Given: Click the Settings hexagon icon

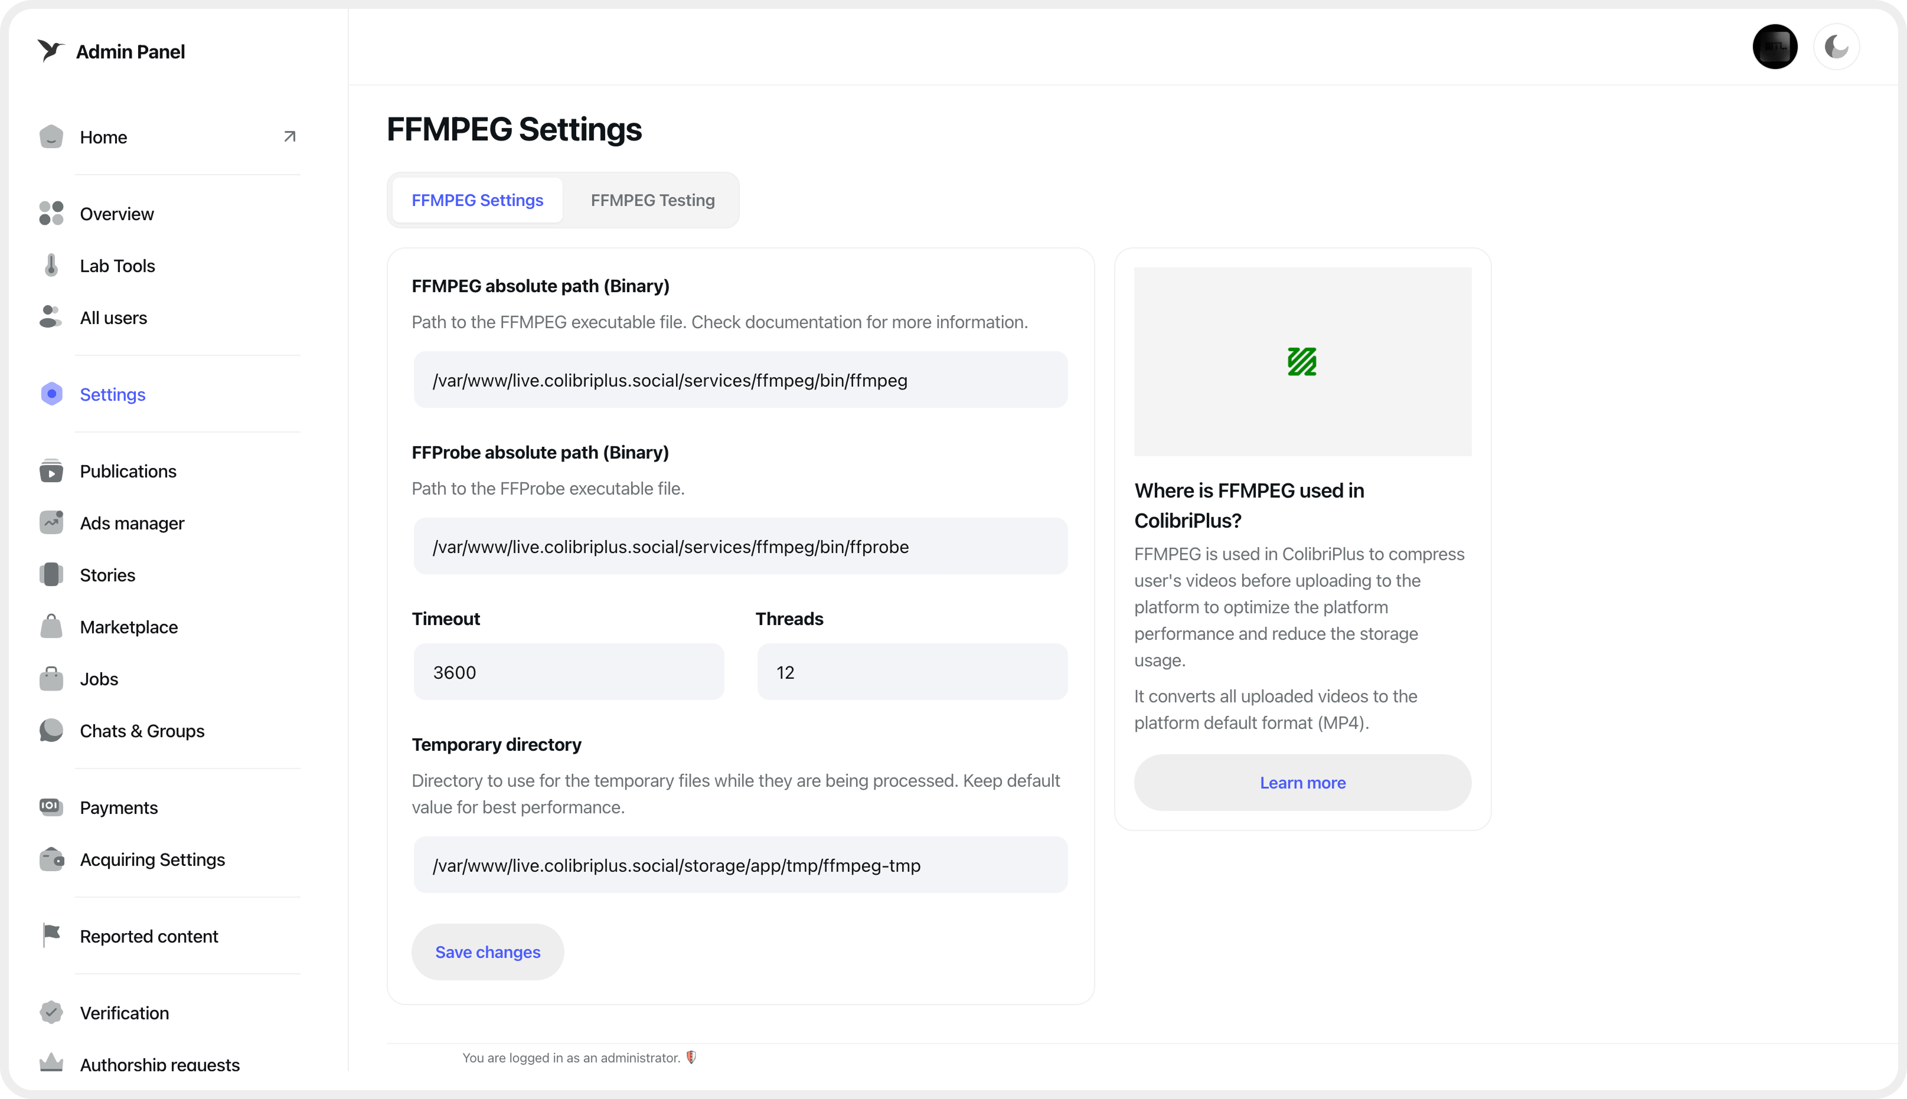Looking at the screenshot, I should click(x=51, y=394).
